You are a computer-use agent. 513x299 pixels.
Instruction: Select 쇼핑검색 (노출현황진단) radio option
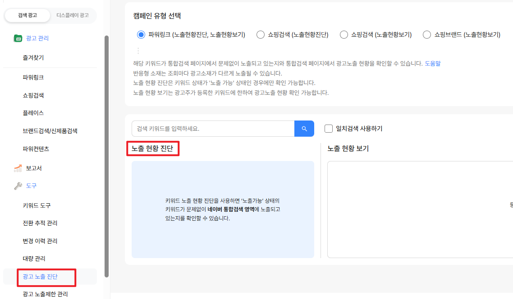(x=261, y=35)
